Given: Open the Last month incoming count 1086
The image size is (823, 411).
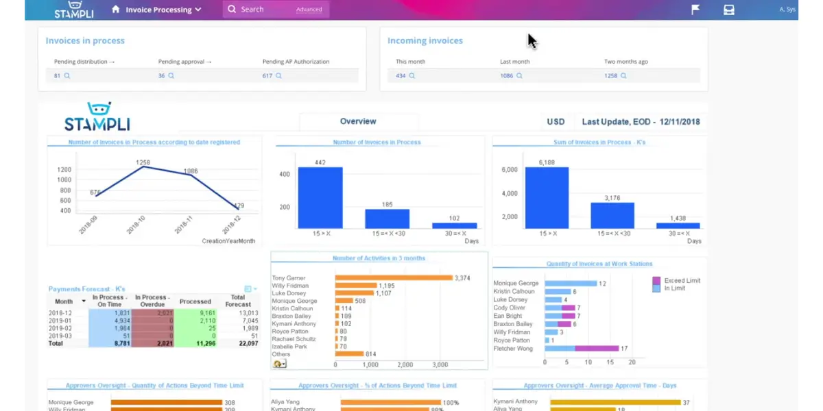Looking at the screenshot, I should [507, 76].
